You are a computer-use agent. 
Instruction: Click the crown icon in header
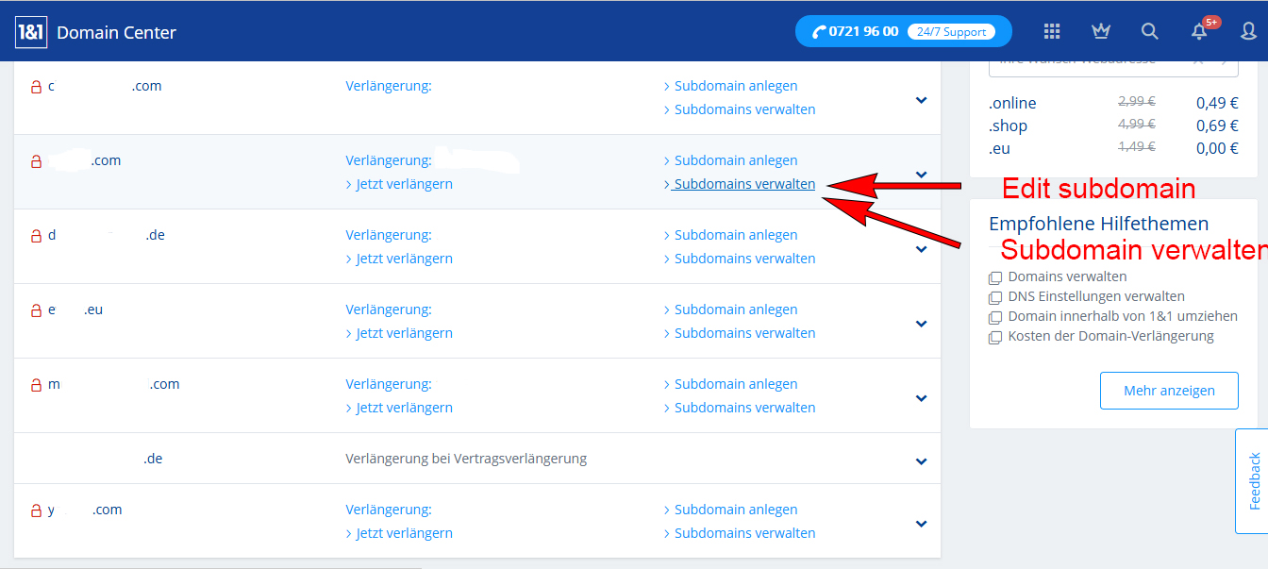(1100, 31)
